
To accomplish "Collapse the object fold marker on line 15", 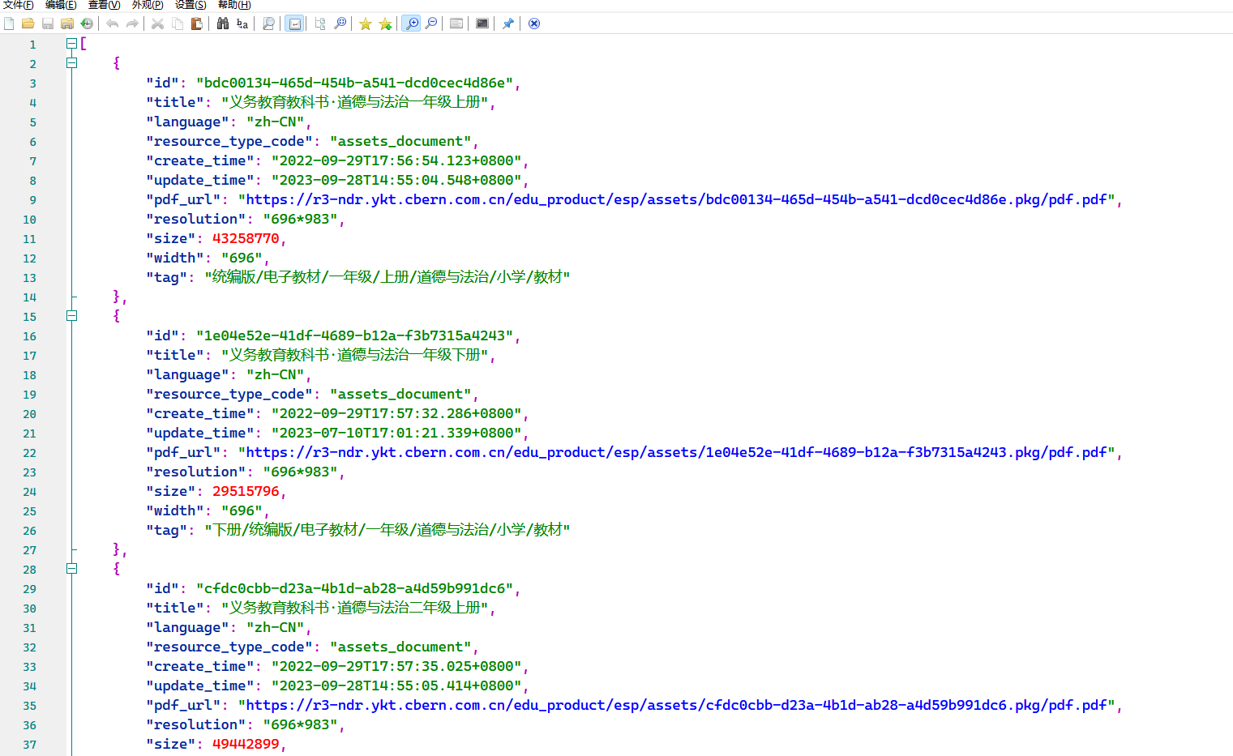I will 71,316.
